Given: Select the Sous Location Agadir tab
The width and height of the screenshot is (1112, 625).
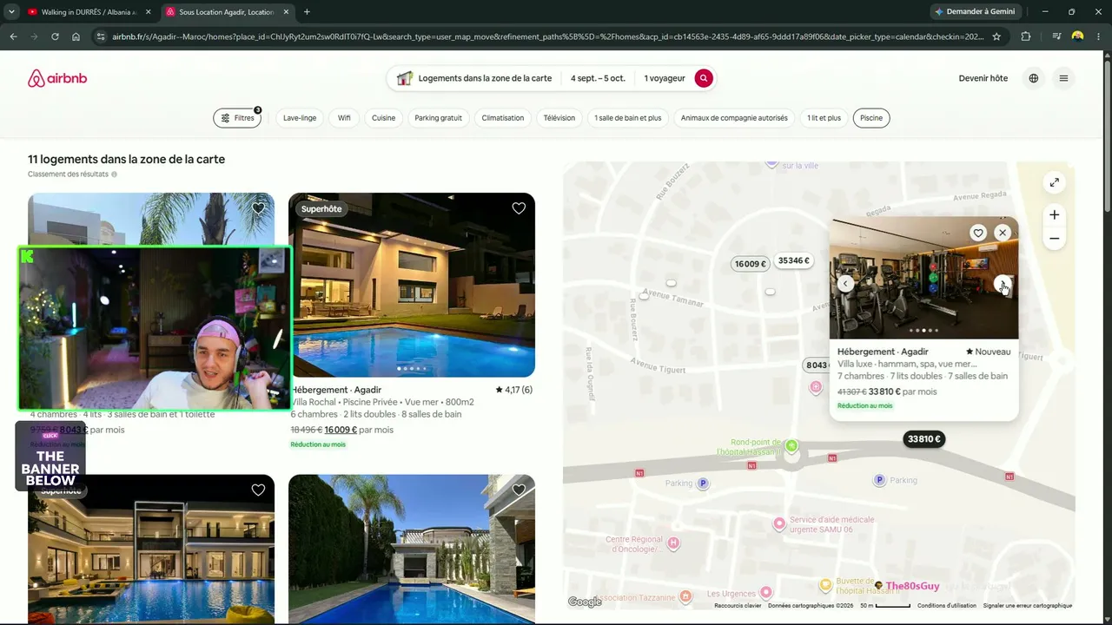Looking at the screenshot, I should coord(227,12).
